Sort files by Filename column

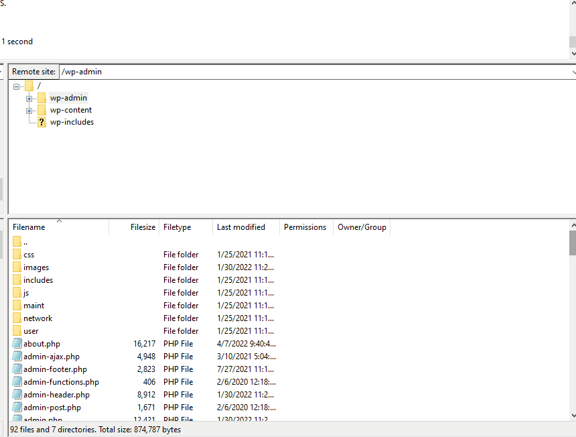(x=59, y=227)
